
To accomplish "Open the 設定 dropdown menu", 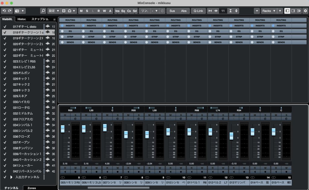I will click(54, 11).
